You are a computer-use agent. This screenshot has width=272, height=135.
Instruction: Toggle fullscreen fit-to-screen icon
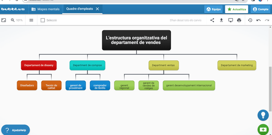pyautogui.click(x=4, y=20)
